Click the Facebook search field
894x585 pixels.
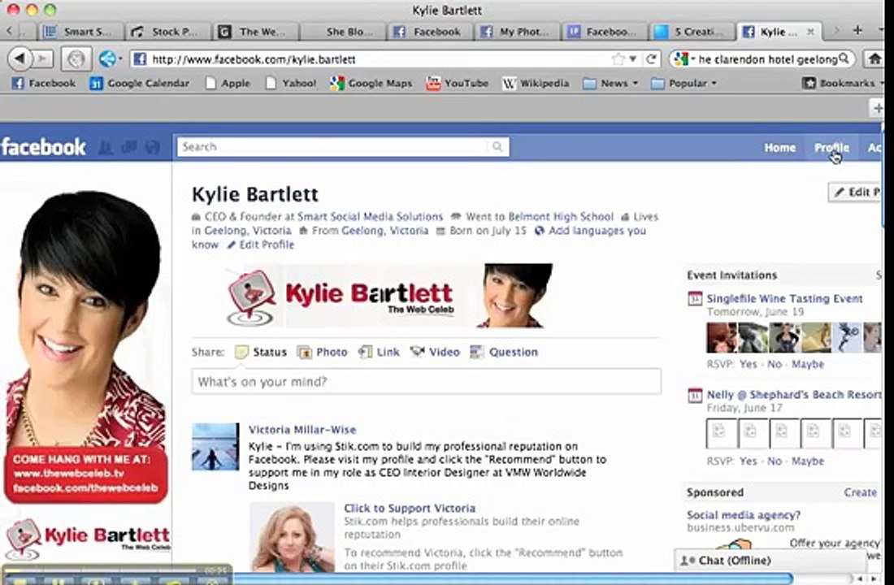(x=343, y=146)
